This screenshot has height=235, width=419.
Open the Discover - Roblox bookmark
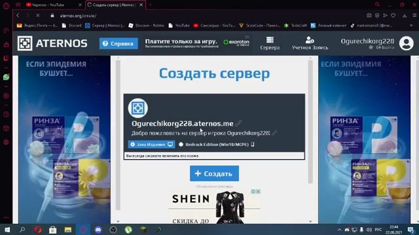(x=147, y=25)
